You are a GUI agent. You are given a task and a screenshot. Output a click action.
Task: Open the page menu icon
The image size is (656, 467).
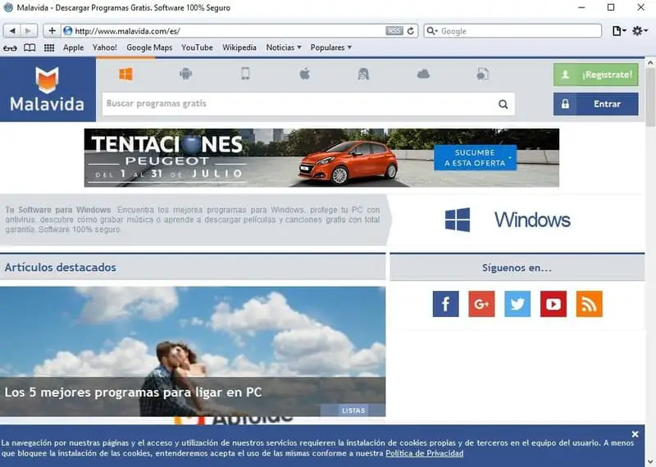(x=619, y=31)
